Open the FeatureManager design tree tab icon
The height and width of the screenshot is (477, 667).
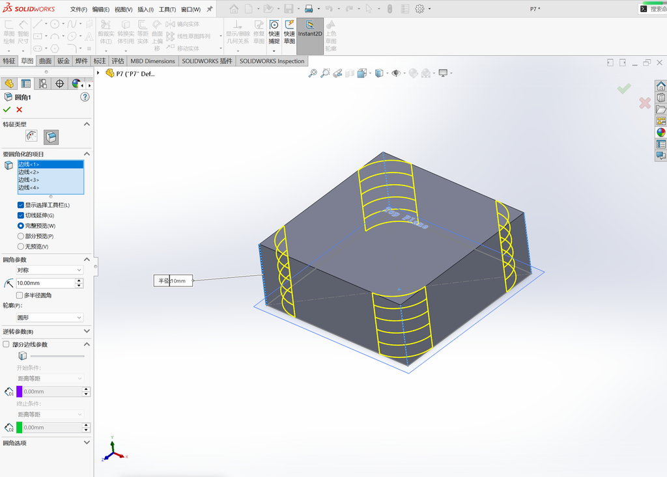(9, 84)
